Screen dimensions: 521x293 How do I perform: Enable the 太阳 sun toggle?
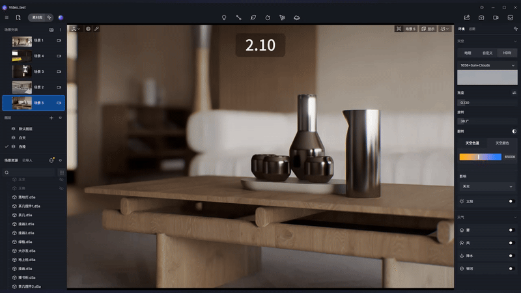point(511,202)
